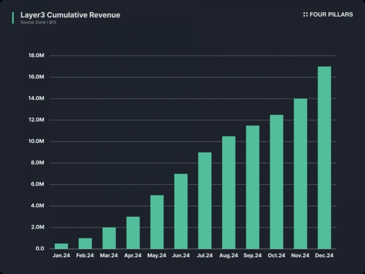Click the Sep.24 bar in chart
The height and width of the screenshot is (274, 365).
pyautogui.click(x=253, y=187)
